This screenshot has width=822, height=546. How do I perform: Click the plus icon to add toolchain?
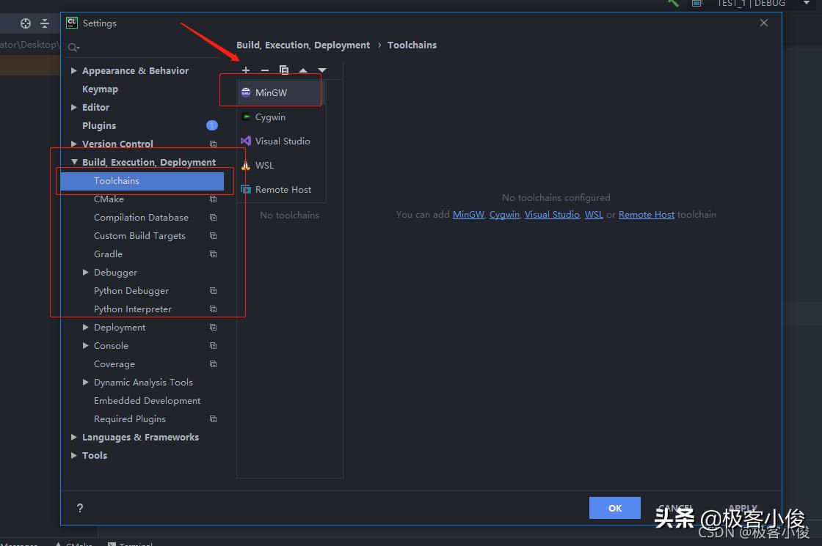coord(246,70)
